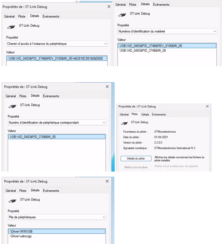Click the driver version value 2.2.0.0
222x244 pixels.
pos(158,143)
